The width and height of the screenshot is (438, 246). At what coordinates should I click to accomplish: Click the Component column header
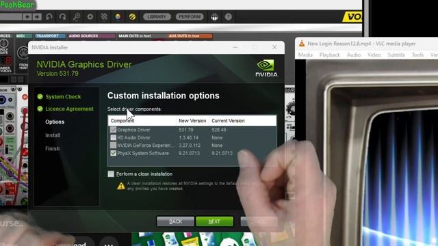point(142,121)
